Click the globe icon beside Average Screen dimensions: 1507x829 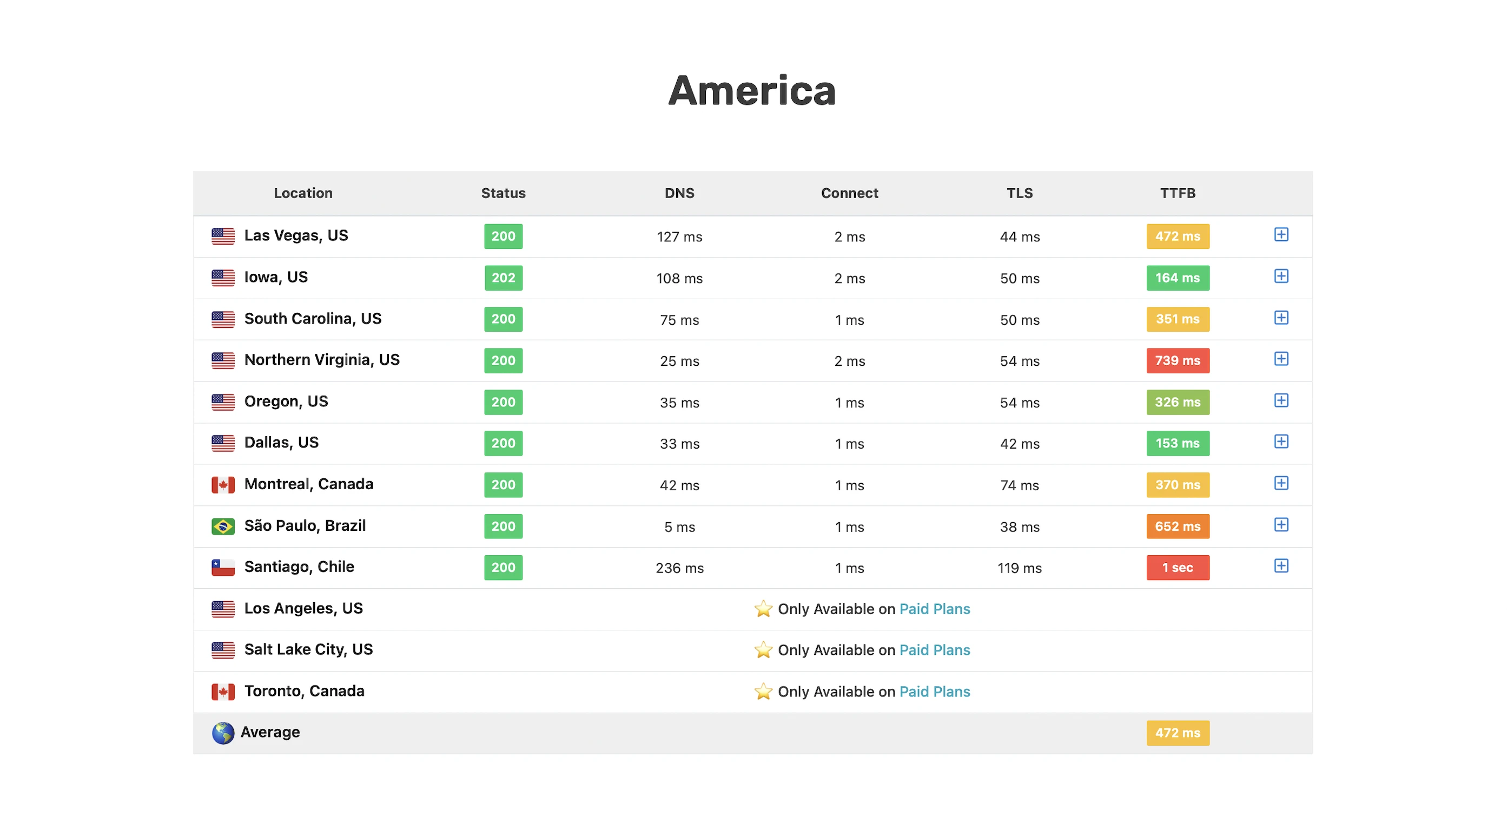[223, 733]
